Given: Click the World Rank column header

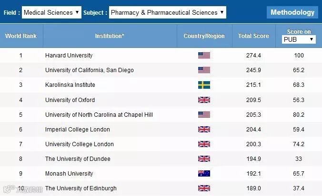Looking at the screenshot, I should 21,36.
